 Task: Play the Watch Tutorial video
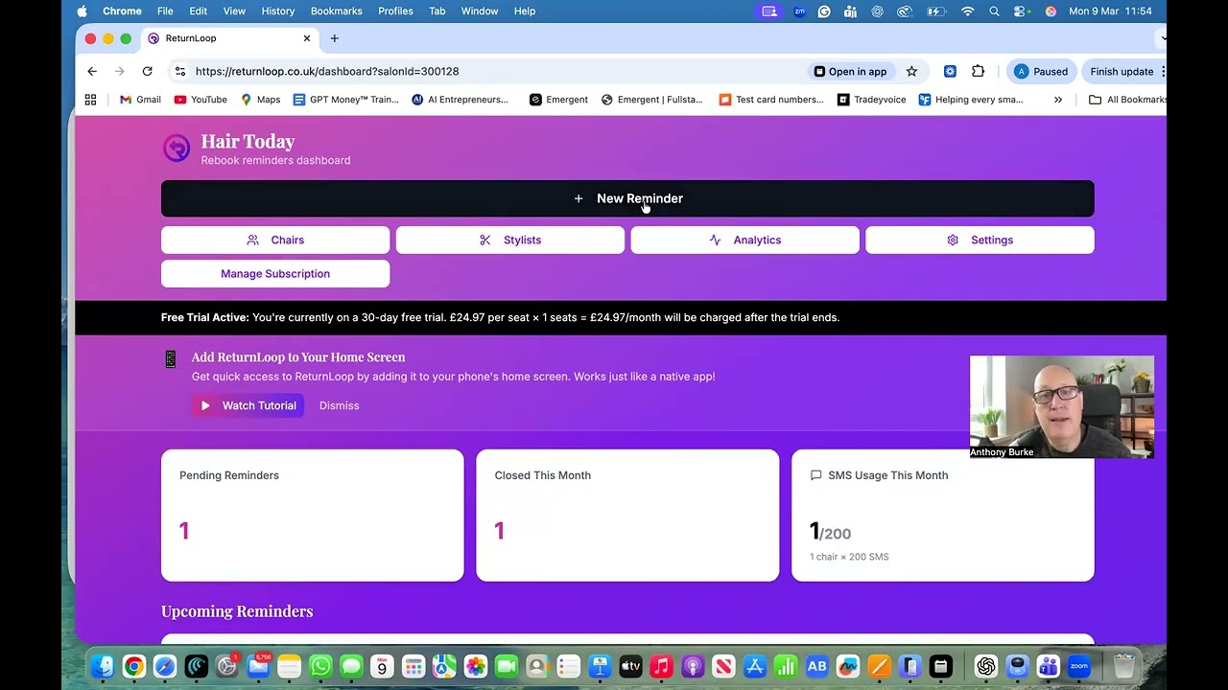pos(248,405)
